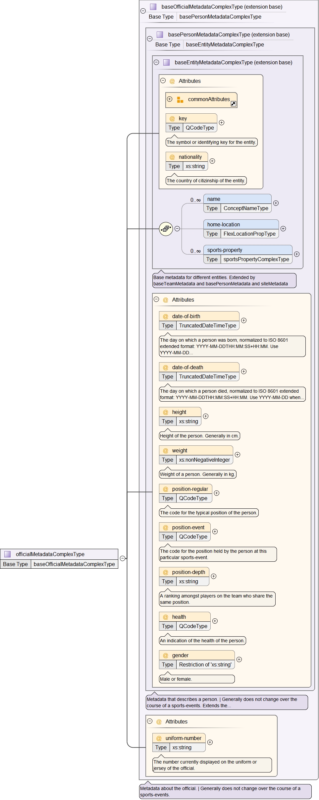This screenshot has height=800, width=319.
Task: Collapse the baseEntityMetadataComplexType section
Action: [x=156, y=62]
